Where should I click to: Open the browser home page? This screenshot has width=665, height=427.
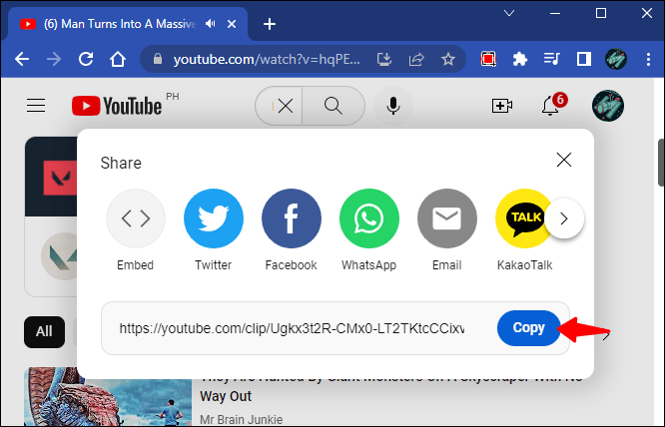click(118, 59)
